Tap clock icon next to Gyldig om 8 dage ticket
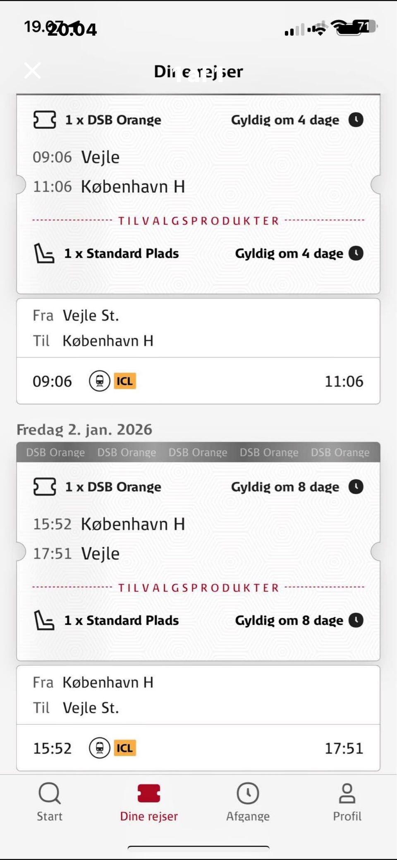The image size is (397, 860). [356, 487]
